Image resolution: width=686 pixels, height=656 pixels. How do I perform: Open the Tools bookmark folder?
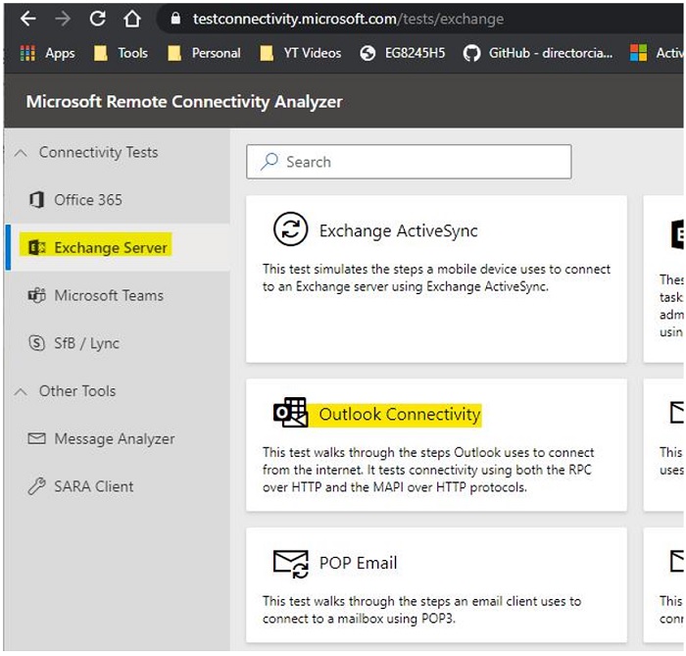click(121, 53)
